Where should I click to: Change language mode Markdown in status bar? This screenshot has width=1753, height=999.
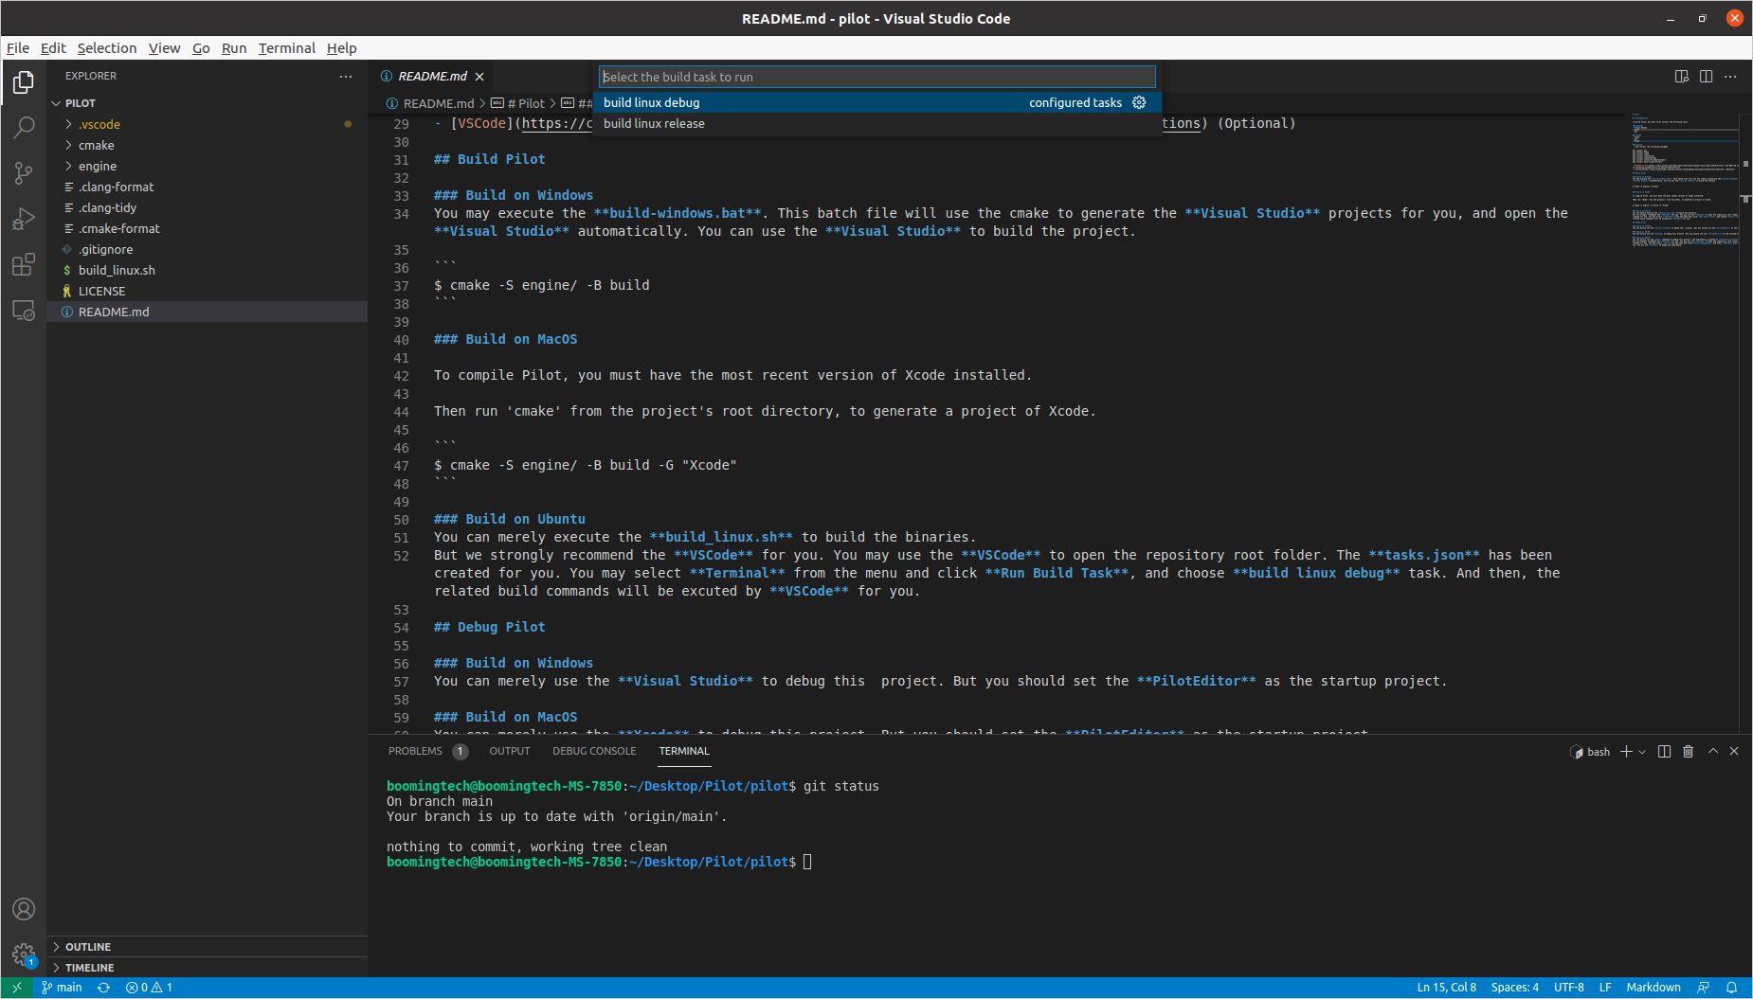click(1654, 987)
